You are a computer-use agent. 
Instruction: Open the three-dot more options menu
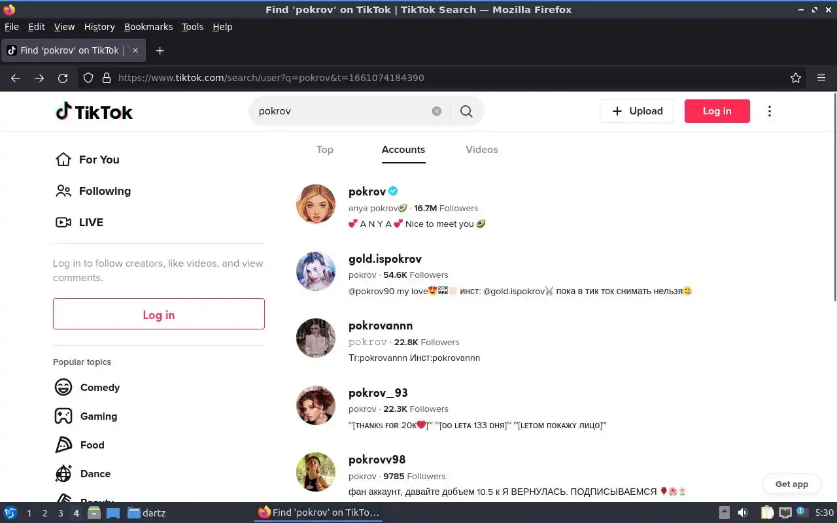770,111
